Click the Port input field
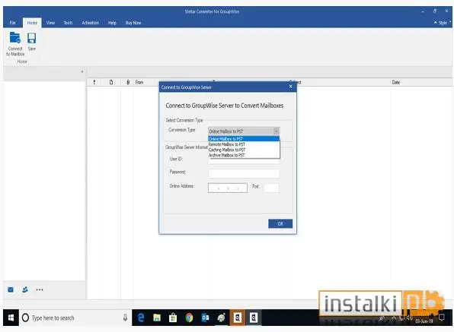The image size is (454, 332). pyautogui.click(x=272, y=188)
